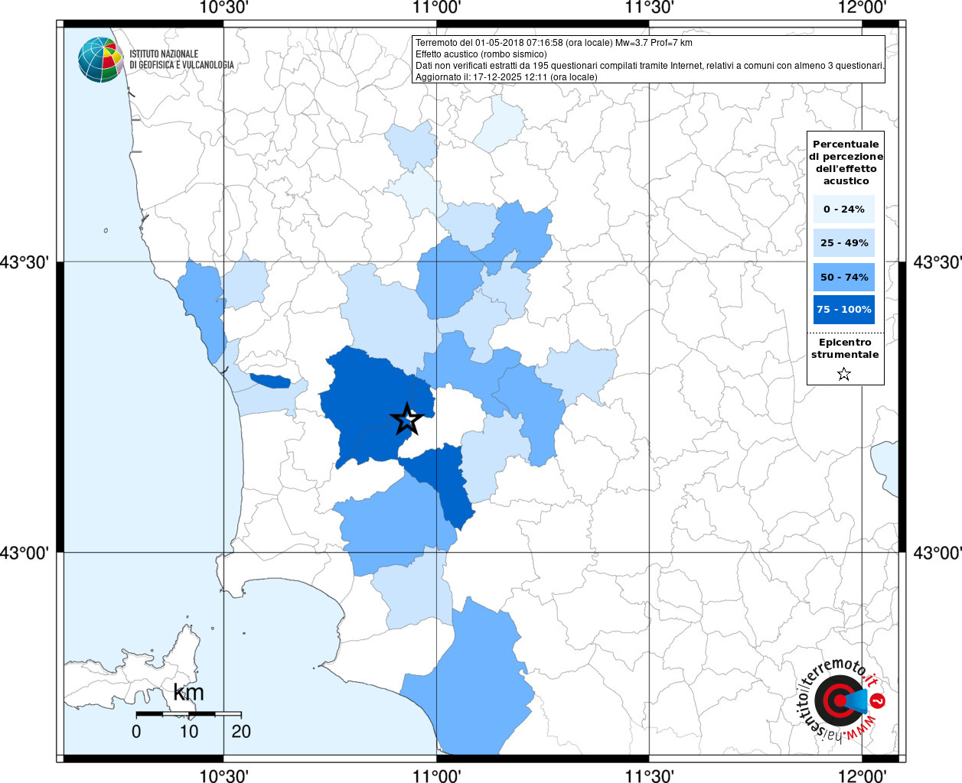Click the 'Dati non verificati' questionnaire line
The height and width of the screenshot is (783, 962).
[x=650, y=66]
